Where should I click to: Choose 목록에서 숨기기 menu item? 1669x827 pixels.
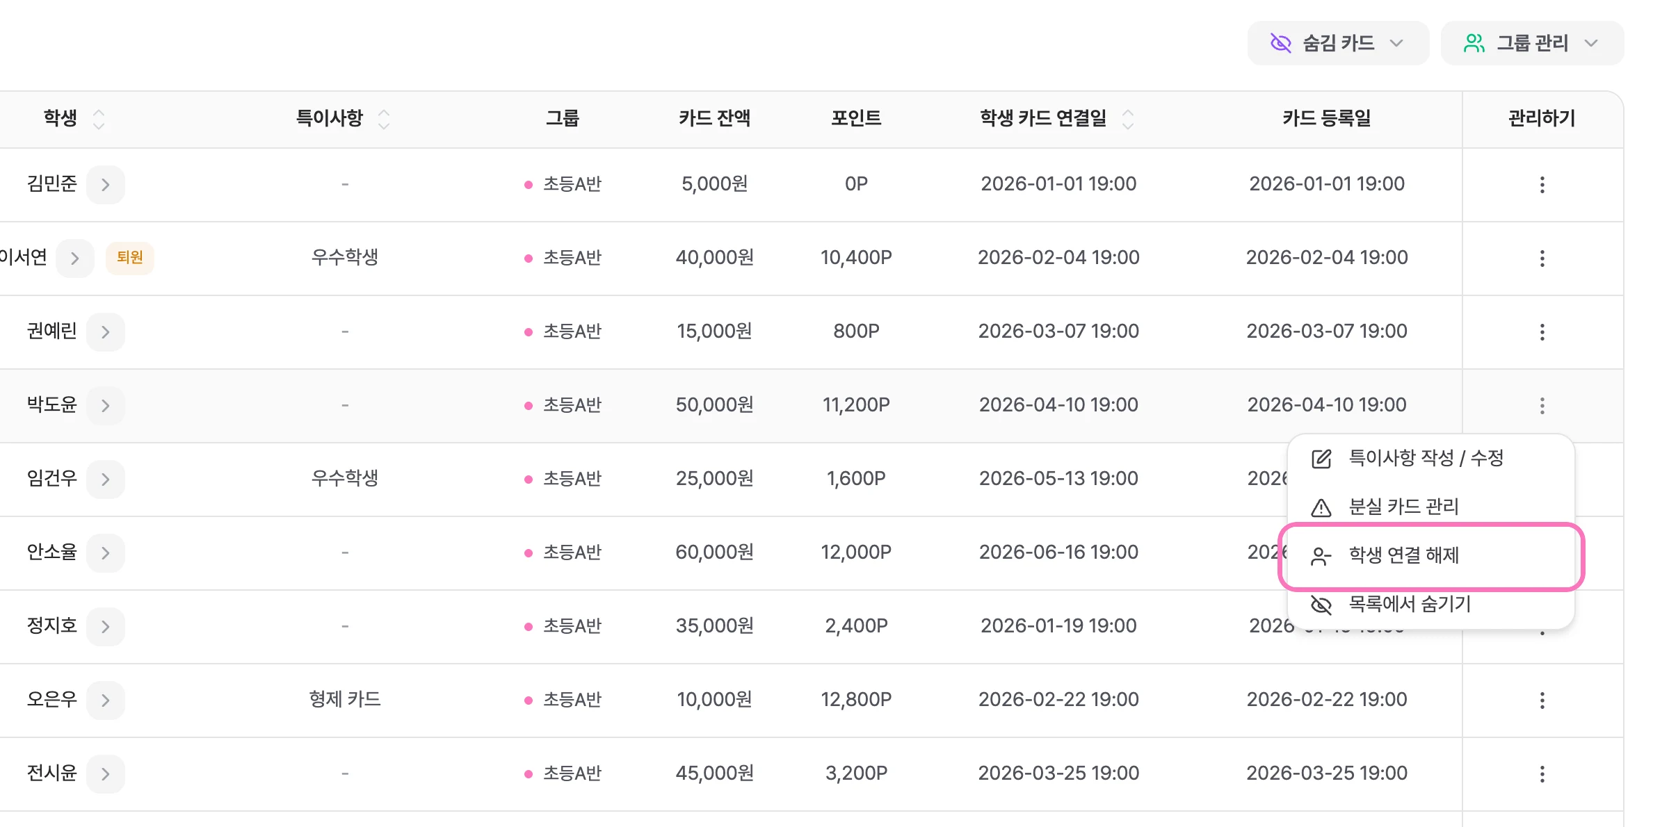[1431, 605]
